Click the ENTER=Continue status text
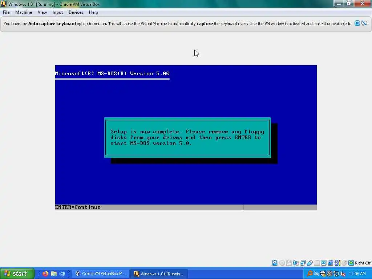This screenshot has width=372, height=279. [78, 207]
